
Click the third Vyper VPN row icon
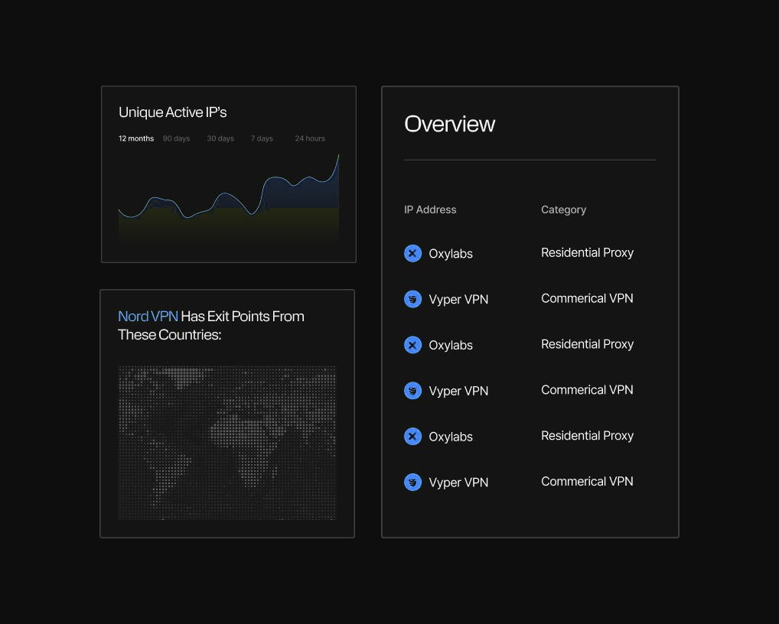(x=413, y=482)
